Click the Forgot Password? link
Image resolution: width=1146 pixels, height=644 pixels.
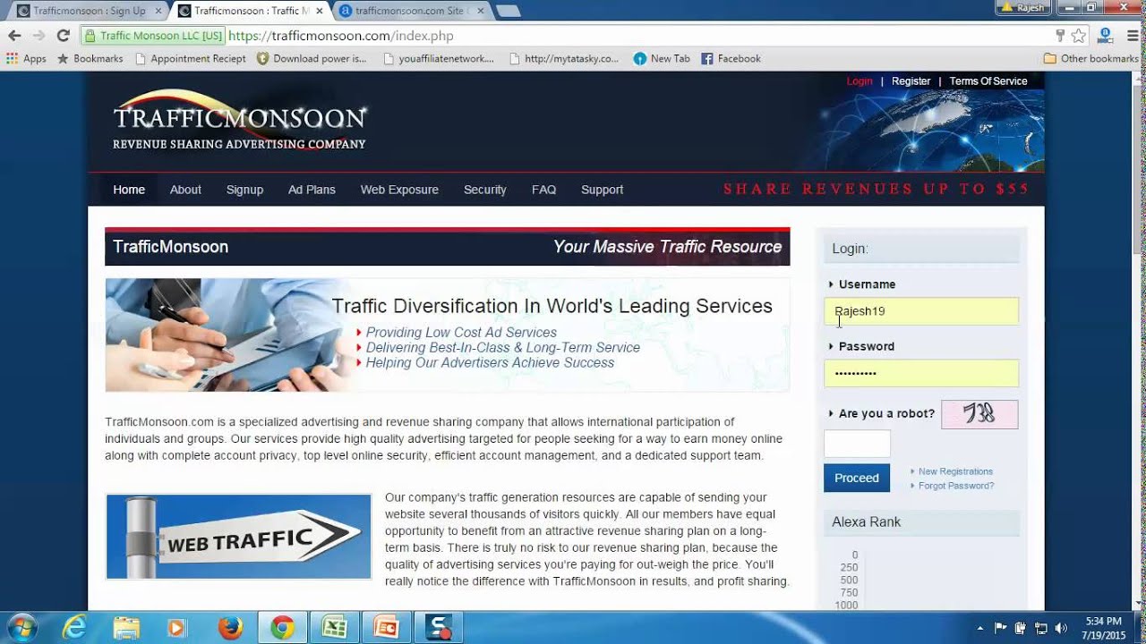point(956,486)
